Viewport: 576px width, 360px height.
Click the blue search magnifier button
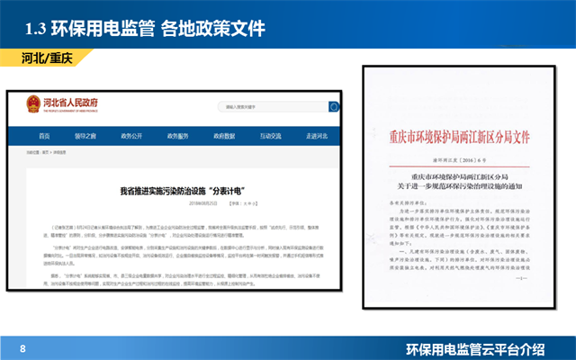coord(334,106)
